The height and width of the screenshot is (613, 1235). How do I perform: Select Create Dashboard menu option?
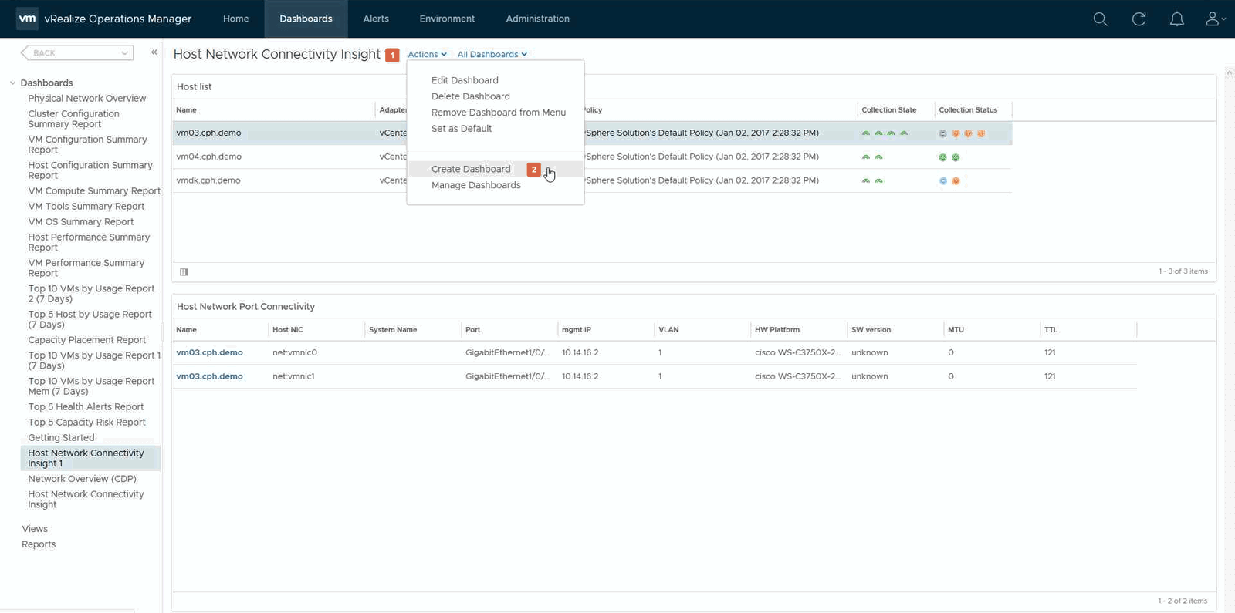click(x=471, y=169)
